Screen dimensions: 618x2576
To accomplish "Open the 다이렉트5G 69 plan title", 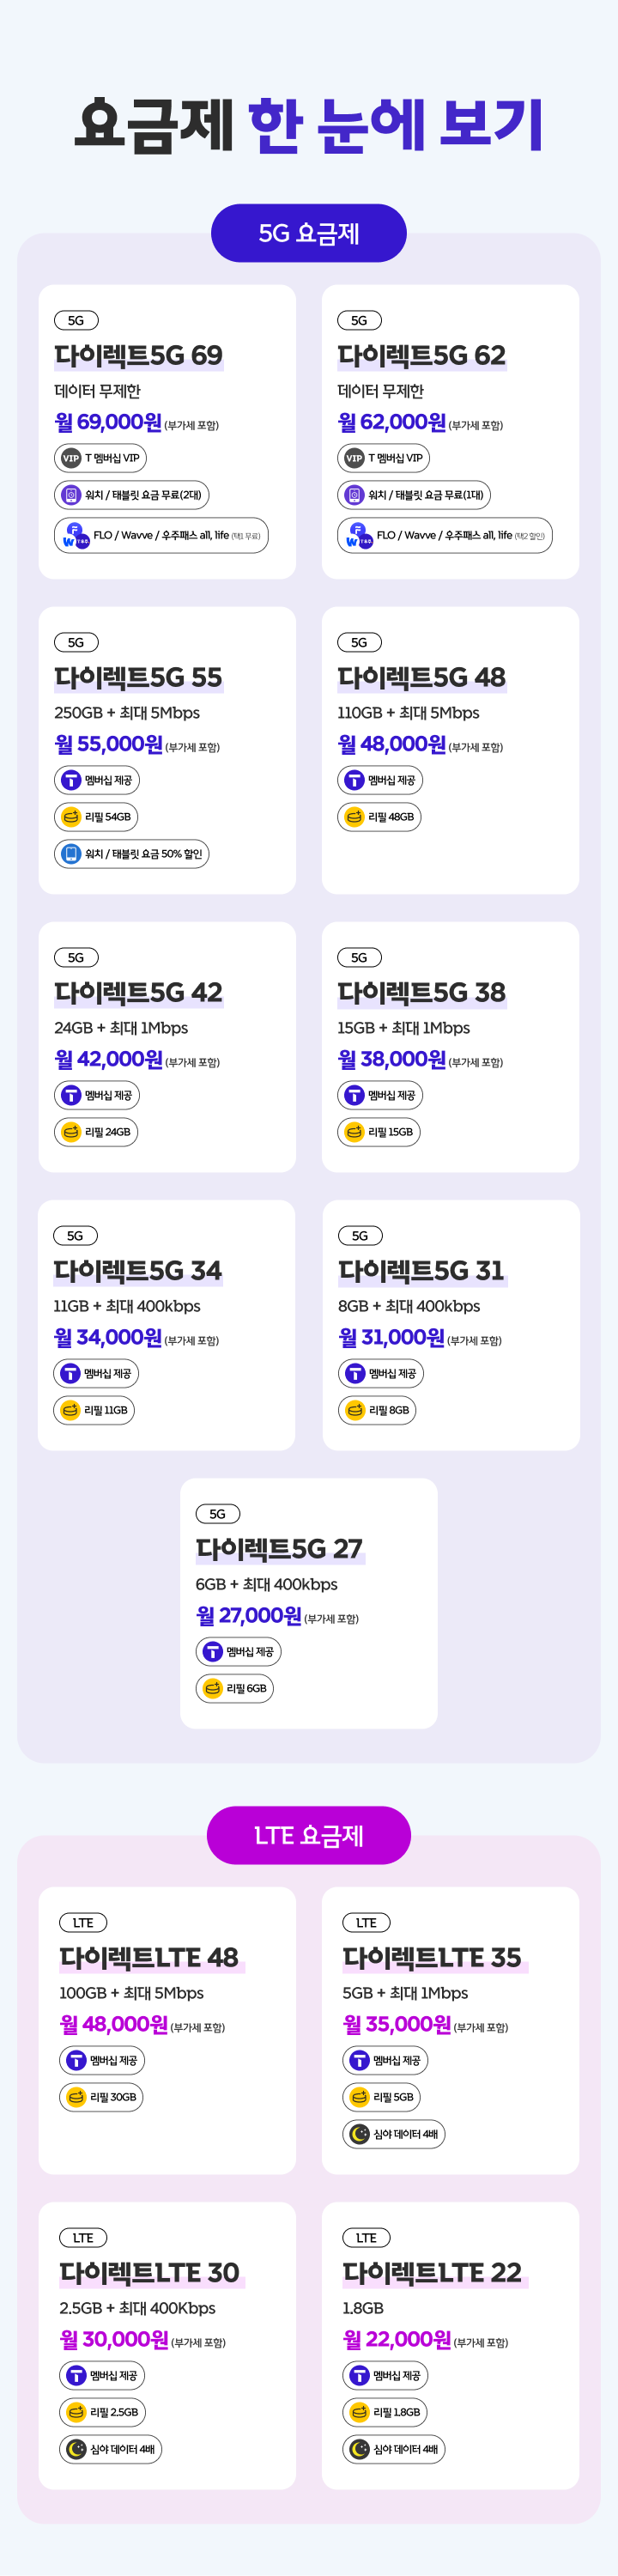I will point(139,355).
